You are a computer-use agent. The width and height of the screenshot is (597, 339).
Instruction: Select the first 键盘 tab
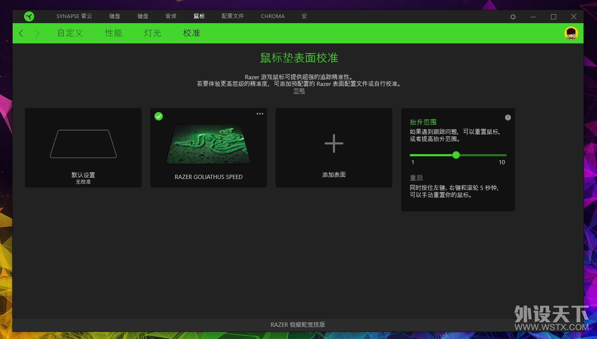115,16
